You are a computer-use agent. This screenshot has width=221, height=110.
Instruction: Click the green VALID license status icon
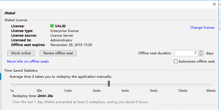click(x=52, y=26)
